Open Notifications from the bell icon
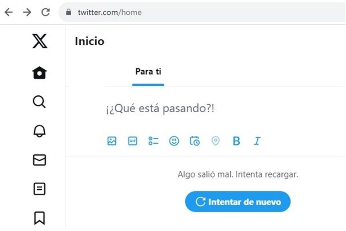 point(39,131)
